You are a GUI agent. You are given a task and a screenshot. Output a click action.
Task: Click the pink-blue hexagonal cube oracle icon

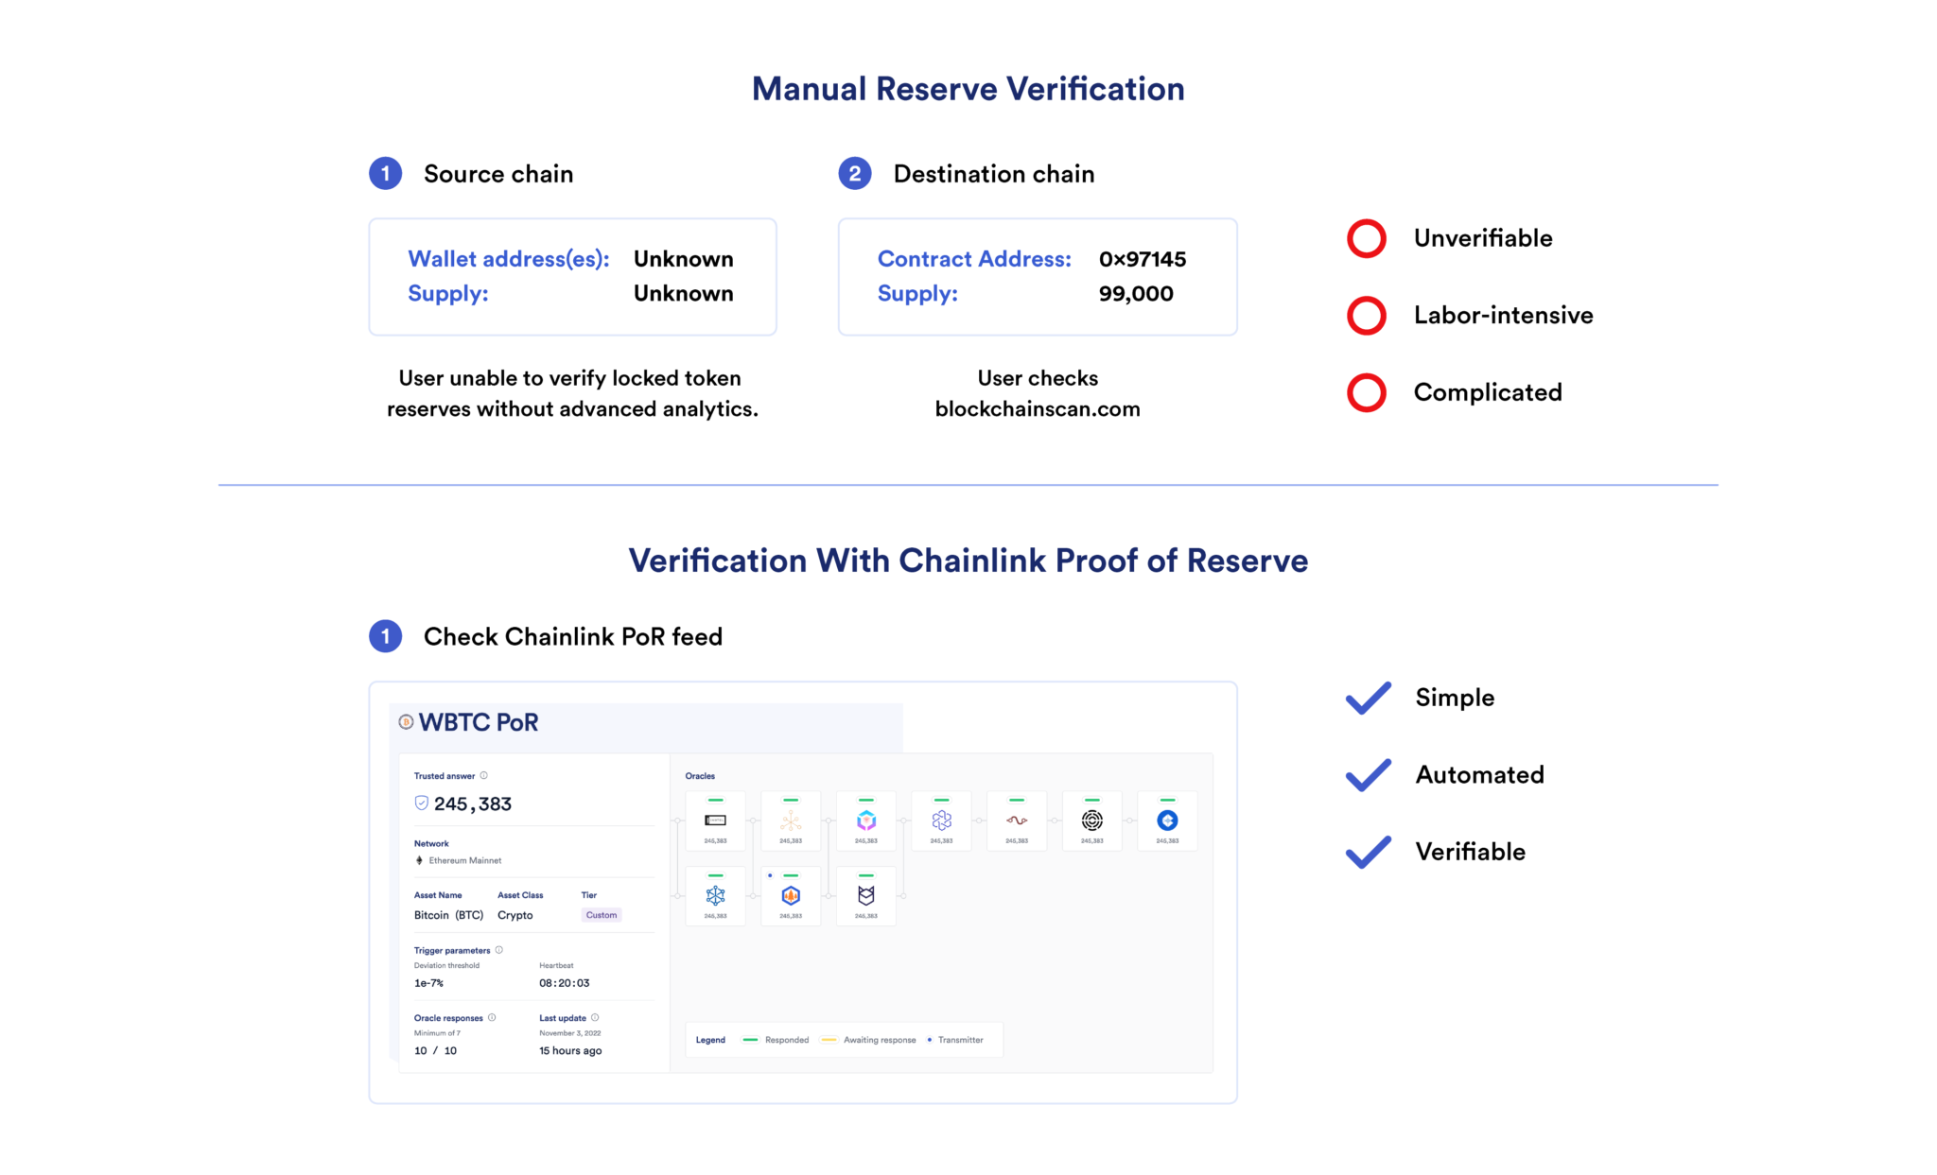click(x=866, y=821)
